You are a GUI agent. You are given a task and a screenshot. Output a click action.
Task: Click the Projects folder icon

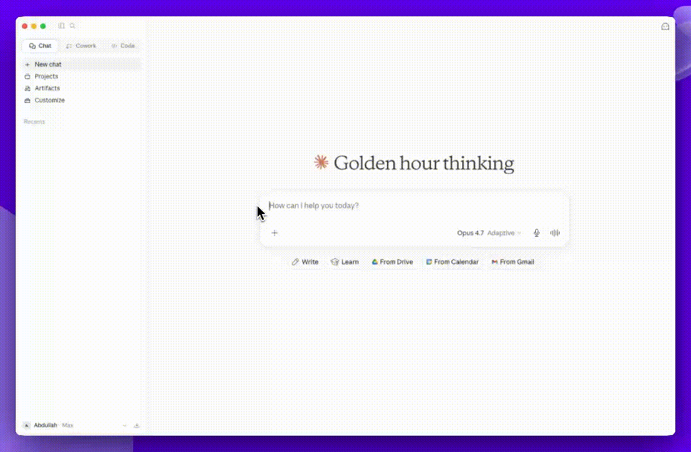[x=27, y=76]
